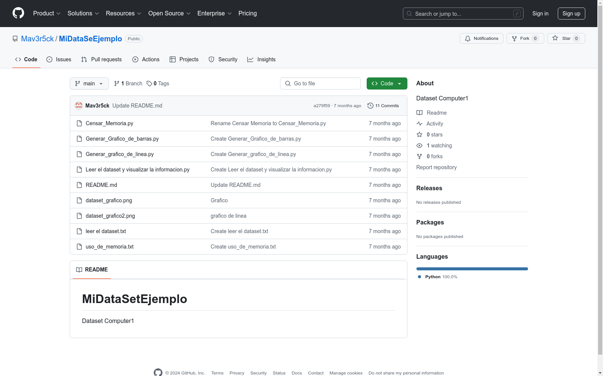
Task: Open the MiDataSeEjemplo repository name link
Action: point(90,39)
